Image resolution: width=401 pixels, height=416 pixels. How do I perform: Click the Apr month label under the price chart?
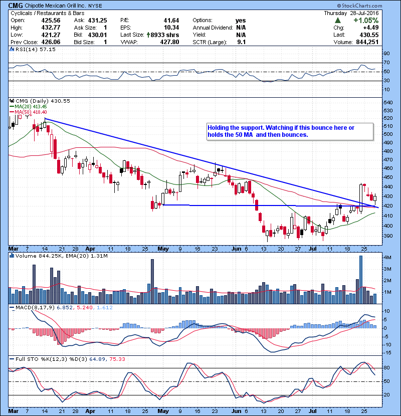click(91, 249)
